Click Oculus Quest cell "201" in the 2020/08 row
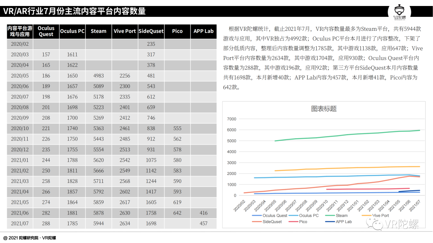Viewport: 433px width, 243px height. click(46, 107)
